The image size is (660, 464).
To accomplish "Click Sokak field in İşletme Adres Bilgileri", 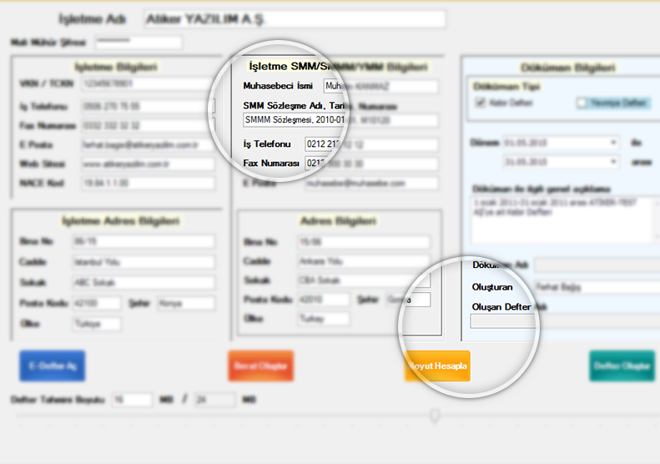I will 144,282.
